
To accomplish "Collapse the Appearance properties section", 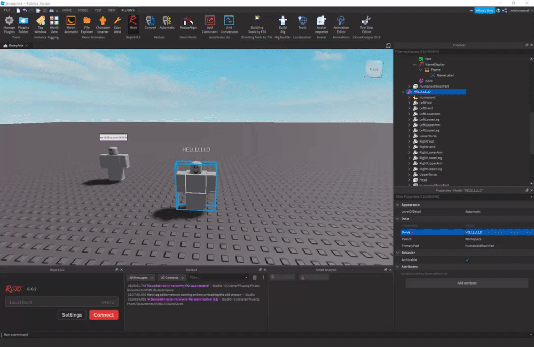I will pos(397,204).
